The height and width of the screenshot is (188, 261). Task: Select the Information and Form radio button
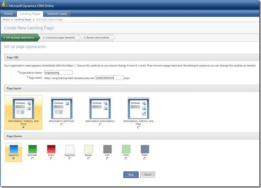coord(62,124)
